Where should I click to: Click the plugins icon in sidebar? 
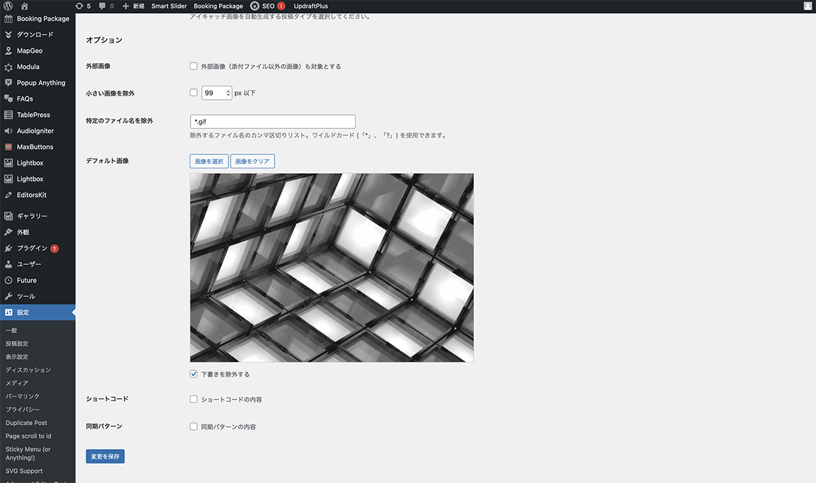9,248
